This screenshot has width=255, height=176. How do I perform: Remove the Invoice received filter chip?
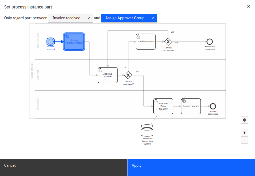tap(89, 18)
